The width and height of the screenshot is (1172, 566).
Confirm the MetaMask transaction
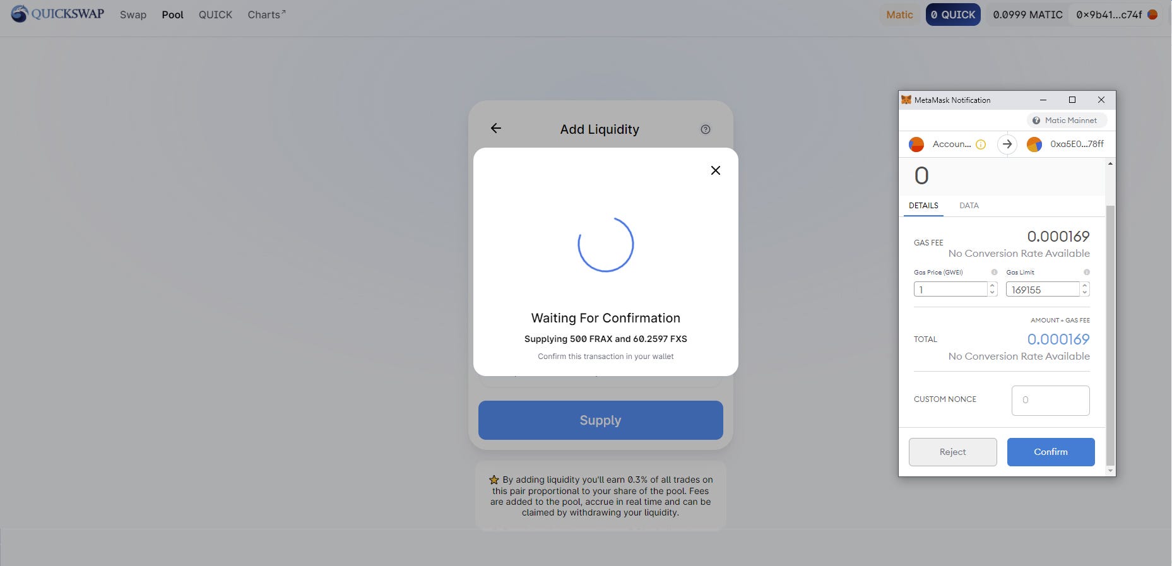(x=1051, y=452)
